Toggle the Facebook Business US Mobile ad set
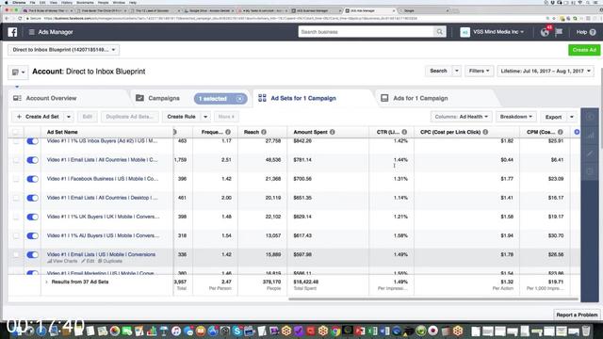 click(x=32, y=179)
